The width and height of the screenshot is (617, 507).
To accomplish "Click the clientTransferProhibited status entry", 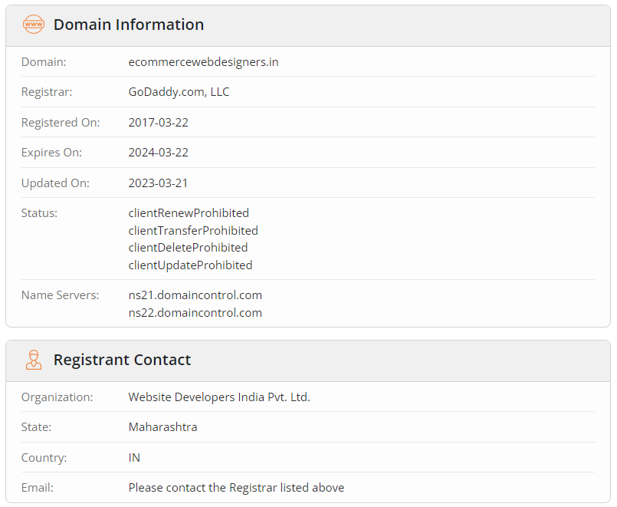I will click(193, 231).
